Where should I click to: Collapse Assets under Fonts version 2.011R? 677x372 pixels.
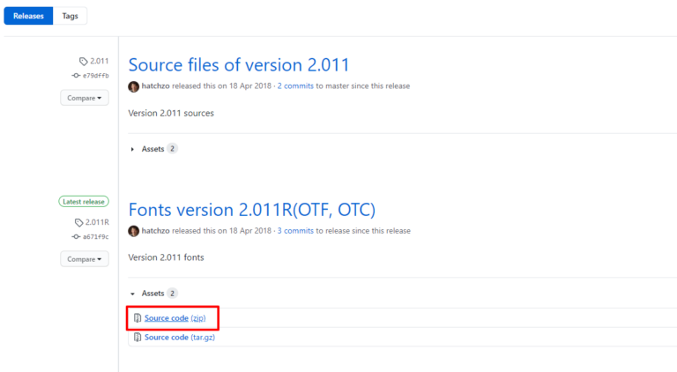[x=153, y=293]
